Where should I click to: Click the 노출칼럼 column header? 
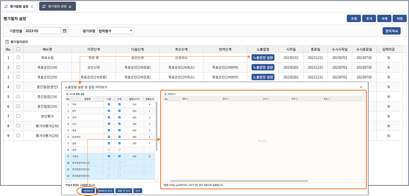(263, 49)
